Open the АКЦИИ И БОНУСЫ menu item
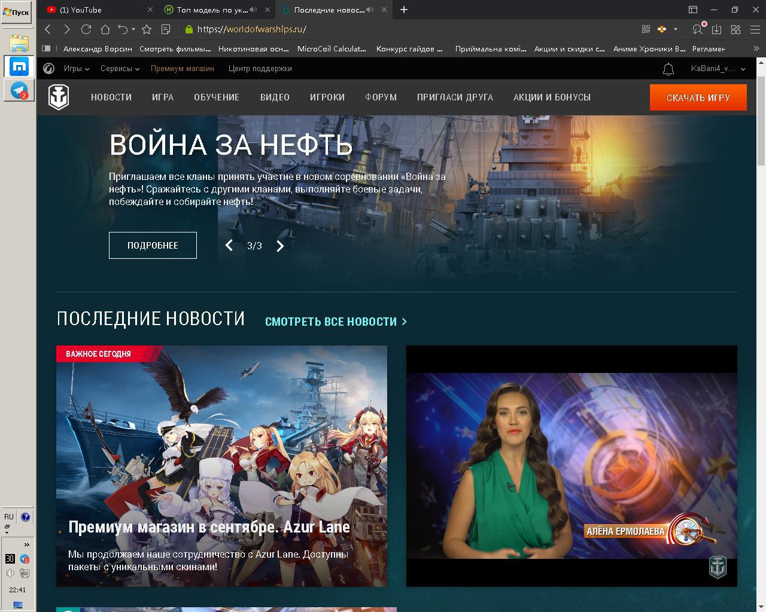This screenshot has height=612, width=766. 552,97
